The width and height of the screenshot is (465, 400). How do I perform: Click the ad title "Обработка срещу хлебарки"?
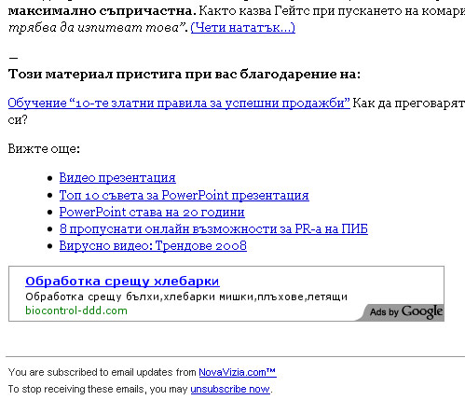(x=122, y=281)
